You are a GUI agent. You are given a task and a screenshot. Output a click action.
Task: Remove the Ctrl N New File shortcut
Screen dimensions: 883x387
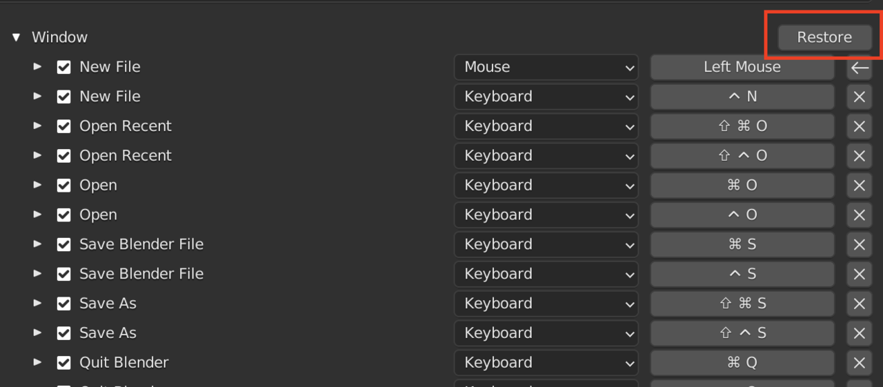[859, 97]
